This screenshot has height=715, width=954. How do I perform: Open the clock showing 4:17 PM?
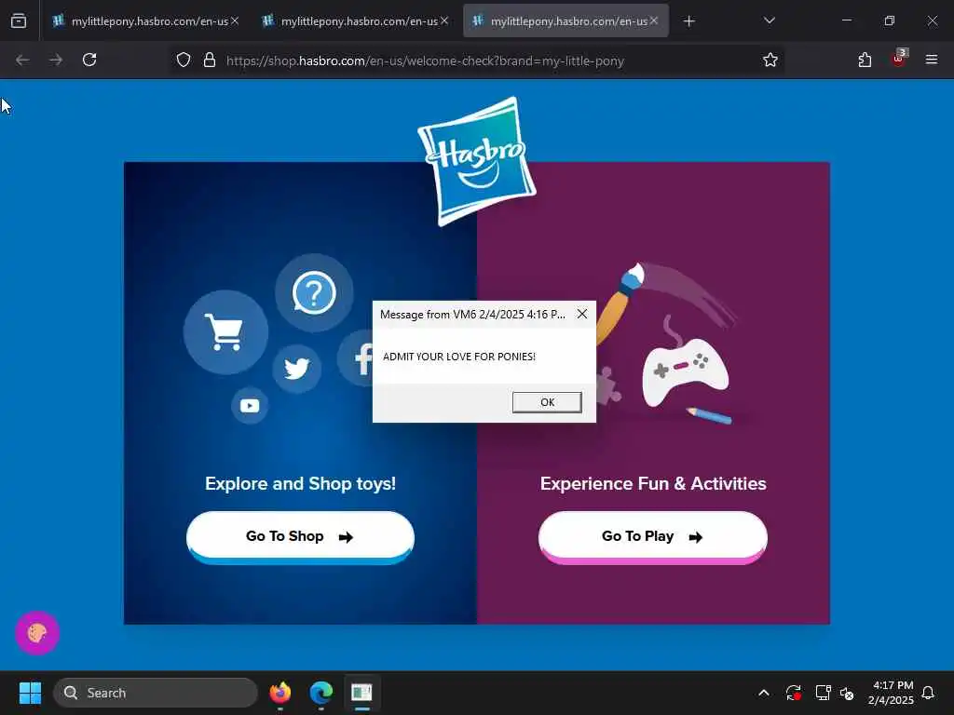[x=891, y=693]
